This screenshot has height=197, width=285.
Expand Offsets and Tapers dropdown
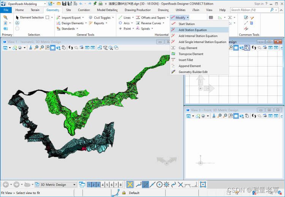coord(152,17)
